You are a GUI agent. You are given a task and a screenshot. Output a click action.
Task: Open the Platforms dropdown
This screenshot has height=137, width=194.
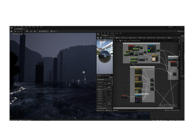(x=54, y=31)
